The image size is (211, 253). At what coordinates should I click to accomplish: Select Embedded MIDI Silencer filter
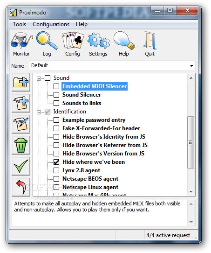pos(95,86)
